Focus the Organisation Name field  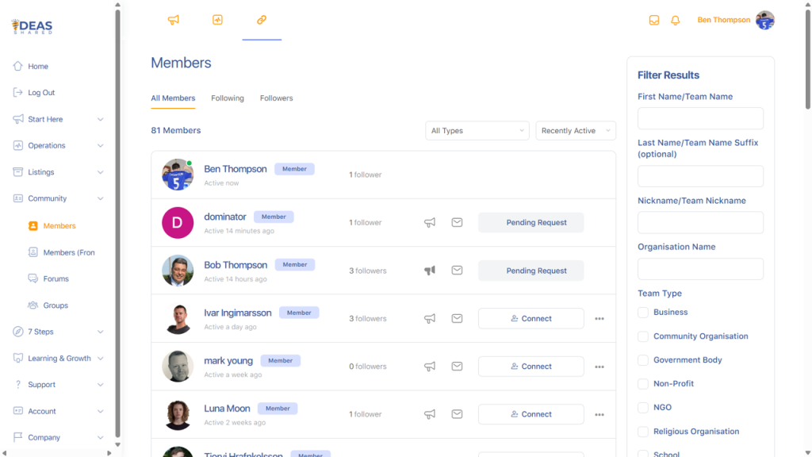700,269
